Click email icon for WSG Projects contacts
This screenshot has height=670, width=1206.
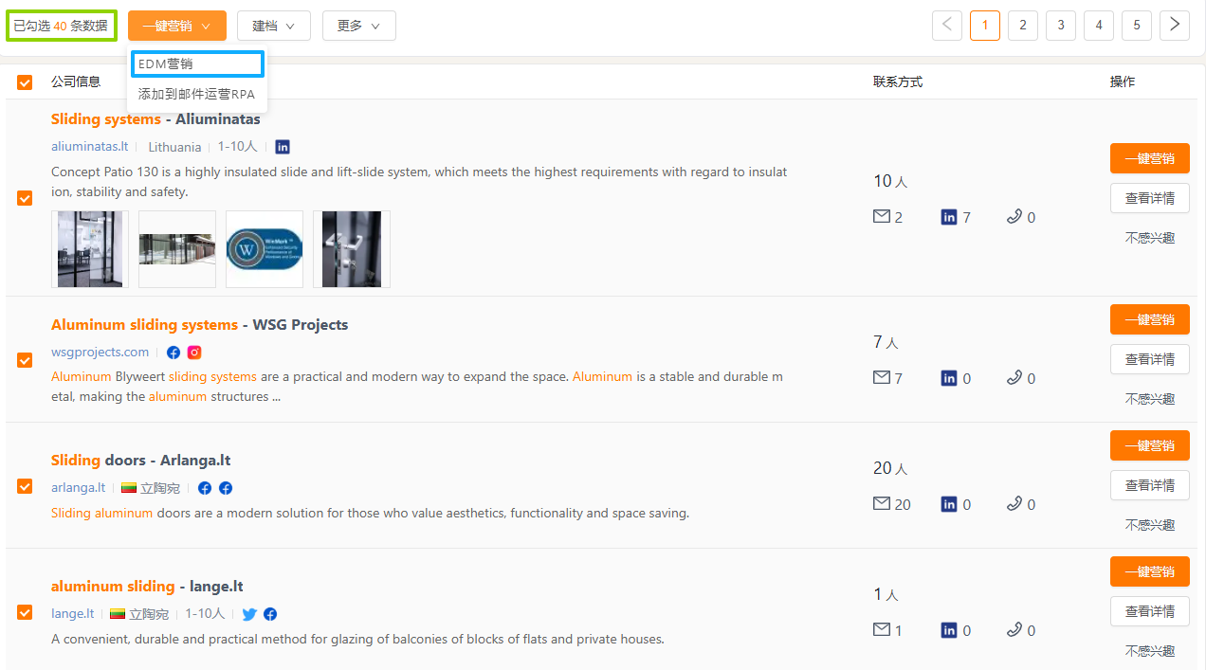[882, 378]
